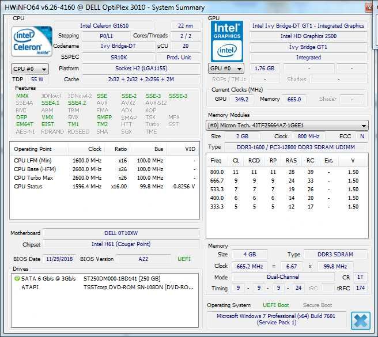Image resolution: width=378 pixels, height=337 pixels.
Task: Click the Ivy Bridge-DT codename field
Action: pyautogui.click(x=118, y=46)
